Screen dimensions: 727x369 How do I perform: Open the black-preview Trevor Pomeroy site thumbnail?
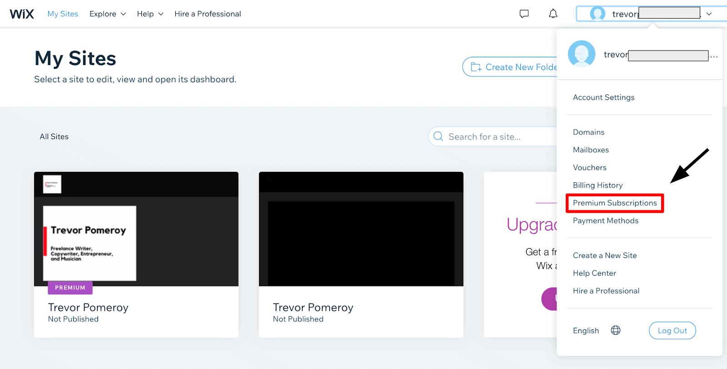361,229
